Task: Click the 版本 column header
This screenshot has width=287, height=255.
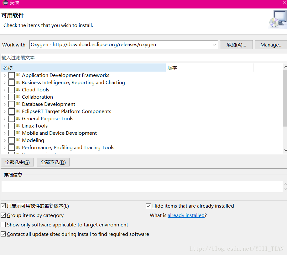Action: click(x=210, y=68)
